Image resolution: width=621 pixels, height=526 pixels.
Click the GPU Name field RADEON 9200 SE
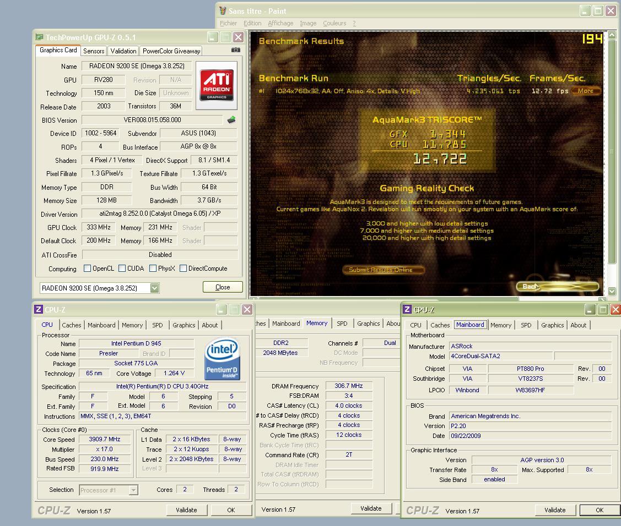(137, 66)
